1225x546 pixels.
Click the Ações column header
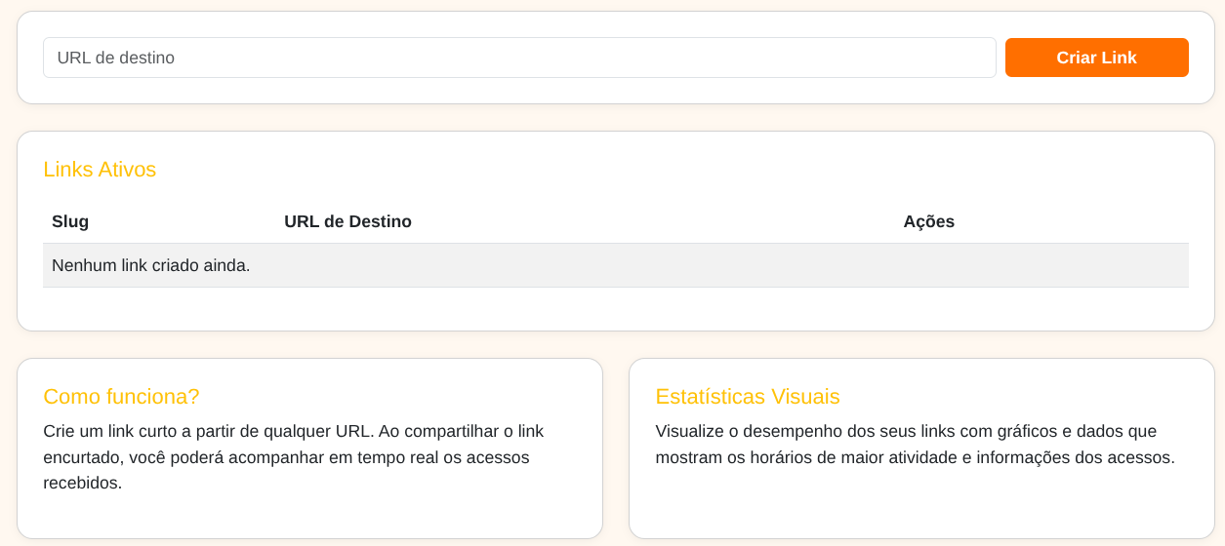[x=929, y=221]
